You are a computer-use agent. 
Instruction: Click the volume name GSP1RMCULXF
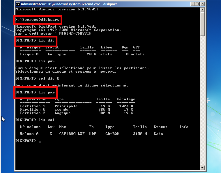click(x=72, y=134)
